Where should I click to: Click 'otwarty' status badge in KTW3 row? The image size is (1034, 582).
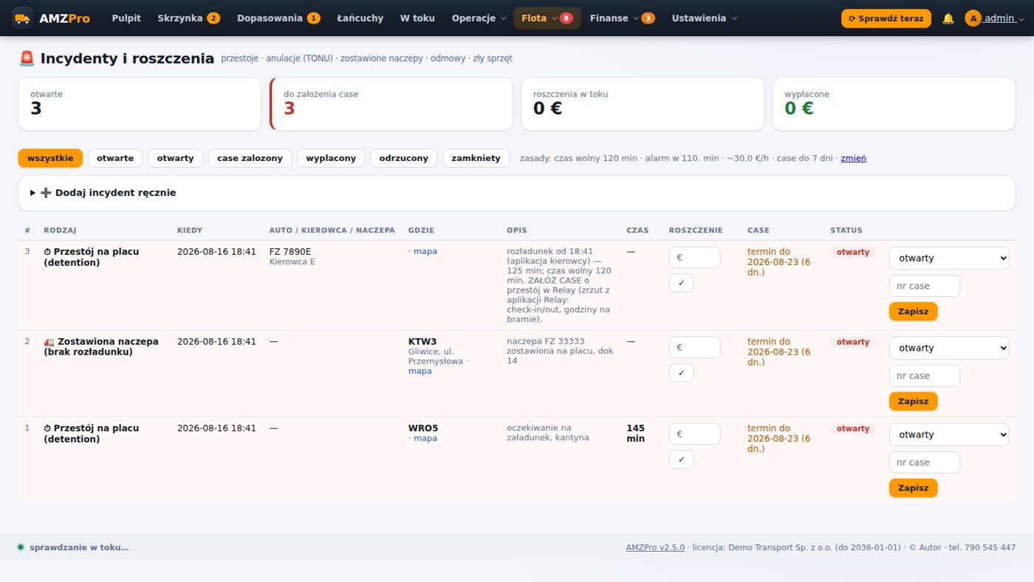(853, 342)
